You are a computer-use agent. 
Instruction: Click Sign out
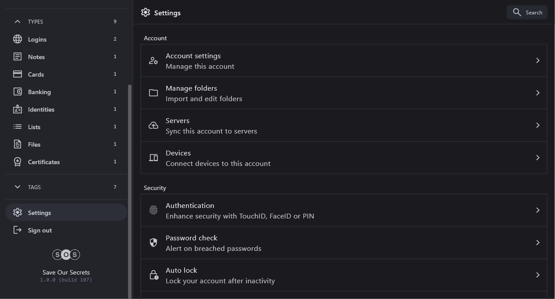point(39,230)
